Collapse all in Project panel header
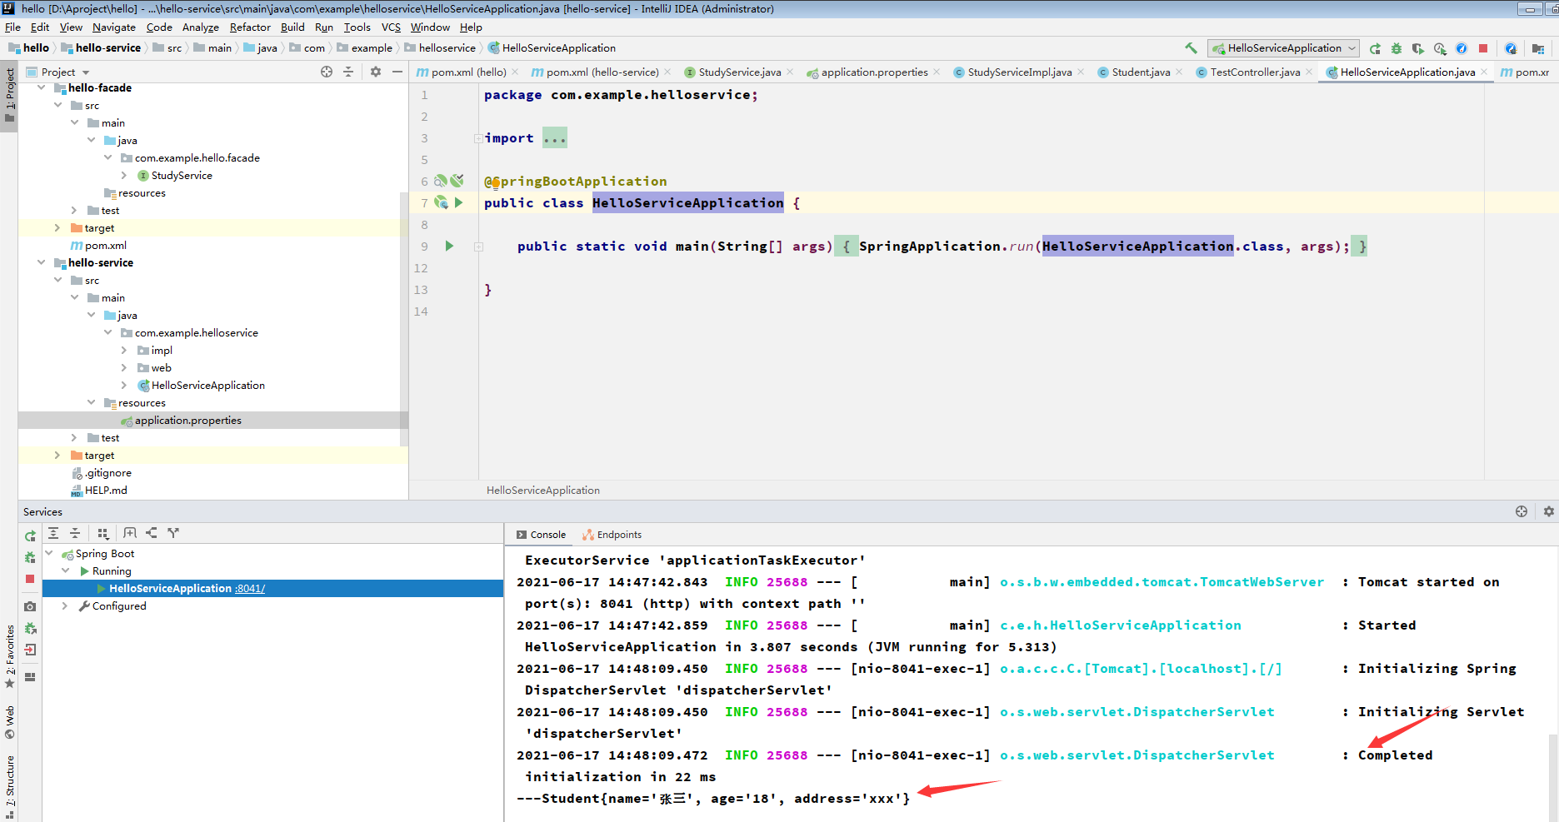 tap(348, 72)
